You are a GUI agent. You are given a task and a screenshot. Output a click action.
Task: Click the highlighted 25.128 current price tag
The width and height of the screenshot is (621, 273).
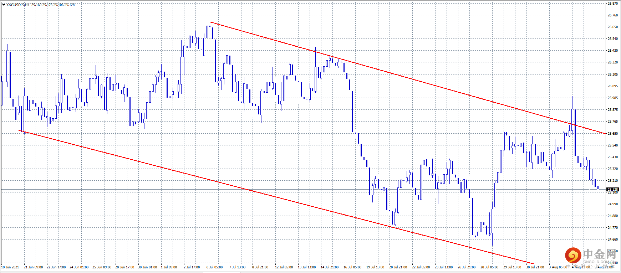pyautogui.click(x=613, y=189)
